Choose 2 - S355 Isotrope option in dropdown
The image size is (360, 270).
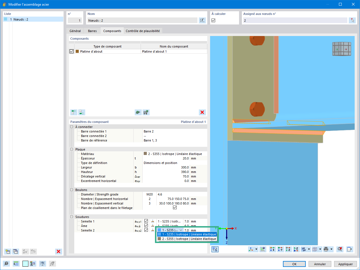(187, 239)
